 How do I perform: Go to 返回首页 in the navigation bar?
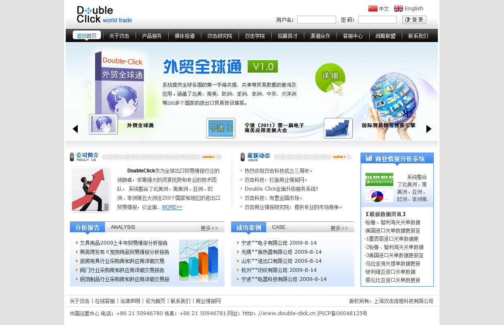(x=87, y=36)
